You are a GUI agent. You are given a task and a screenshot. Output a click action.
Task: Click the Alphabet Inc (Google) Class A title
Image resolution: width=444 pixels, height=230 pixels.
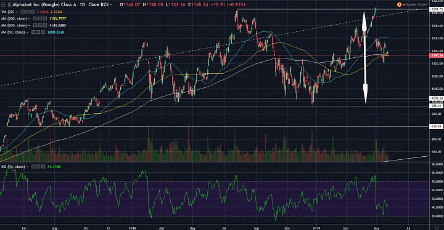pos(44,5)
